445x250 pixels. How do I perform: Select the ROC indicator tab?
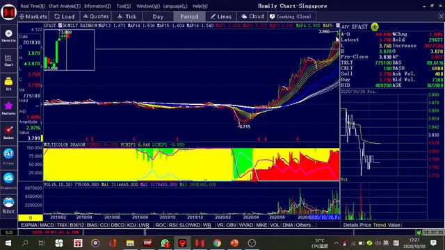[x=161, y=225]
